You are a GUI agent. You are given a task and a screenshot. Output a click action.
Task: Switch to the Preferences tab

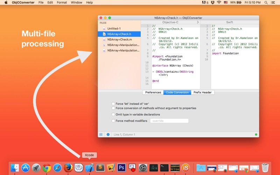tap(153, 92)
